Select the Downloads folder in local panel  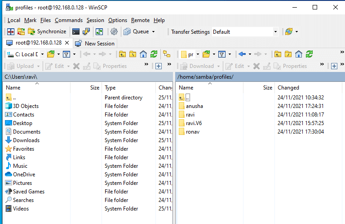[x=26, y=140]
